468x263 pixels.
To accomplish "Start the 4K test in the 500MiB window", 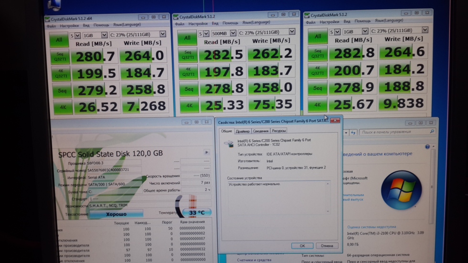I will [189, 105].
